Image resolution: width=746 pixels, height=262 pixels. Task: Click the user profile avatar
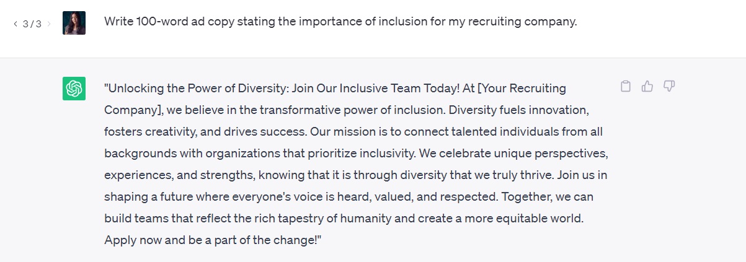pos(74,23)
